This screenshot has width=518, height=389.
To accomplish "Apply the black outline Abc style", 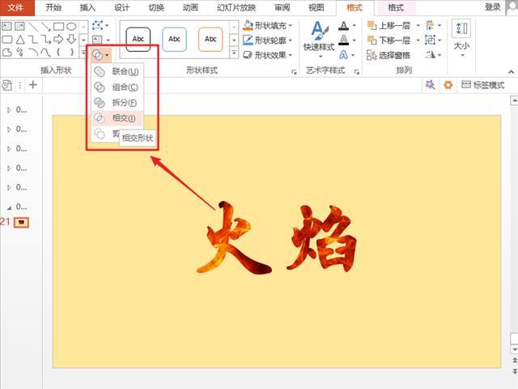I will click(138, 40).
